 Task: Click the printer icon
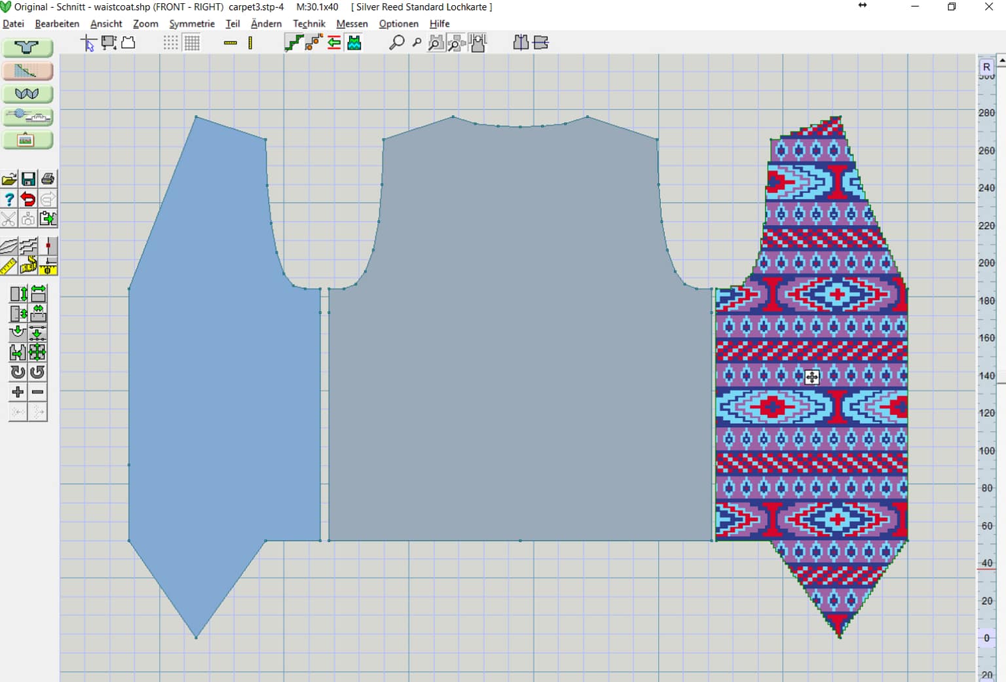tap(48, 179)
